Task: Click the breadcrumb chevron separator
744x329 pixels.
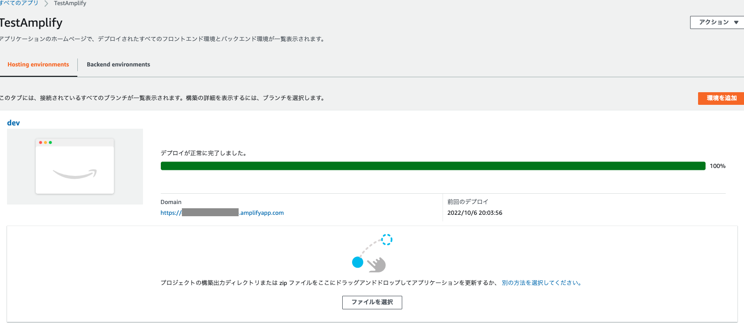Action: [x=46, y=3]
